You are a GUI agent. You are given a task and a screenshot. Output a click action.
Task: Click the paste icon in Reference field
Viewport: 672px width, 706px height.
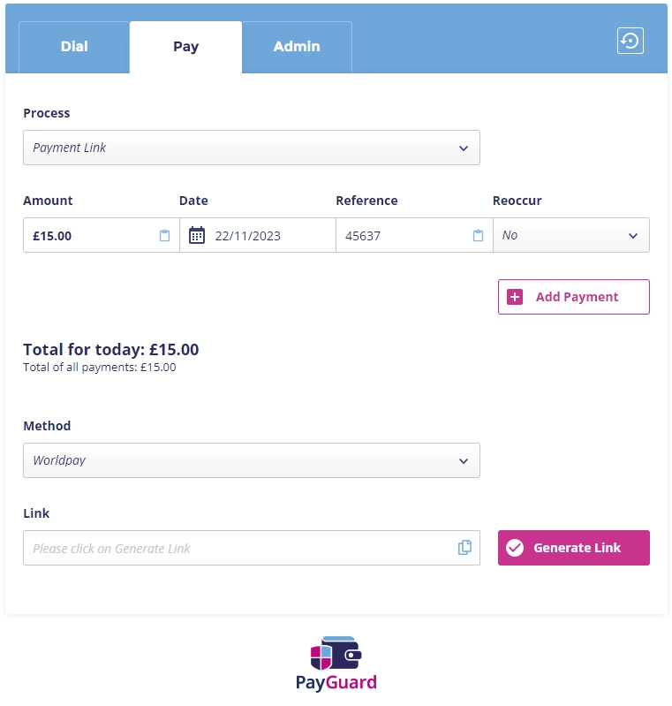tap(478, 236)
